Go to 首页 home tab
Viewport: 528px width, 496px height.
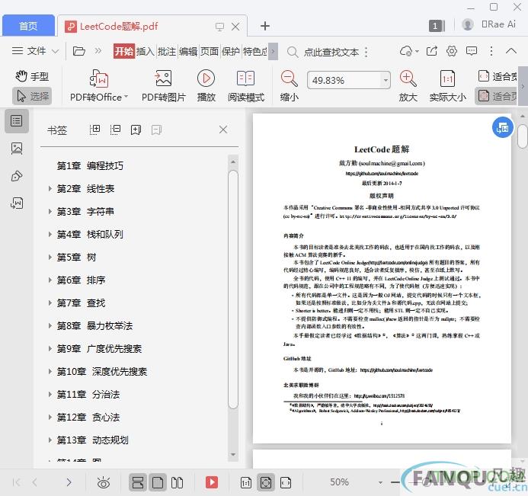[x=28, y=26]
